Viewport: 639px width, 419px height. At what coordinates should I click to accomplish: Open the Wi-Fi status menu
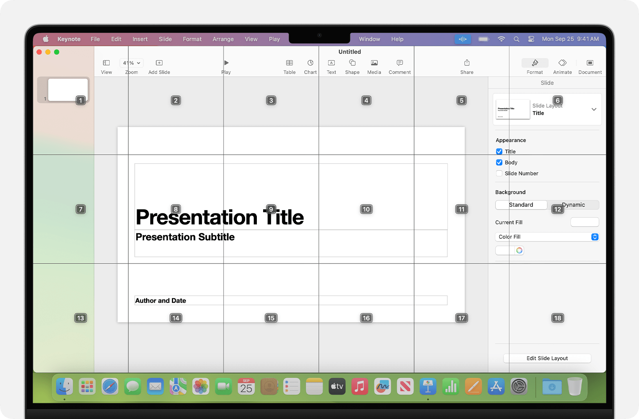501,39
